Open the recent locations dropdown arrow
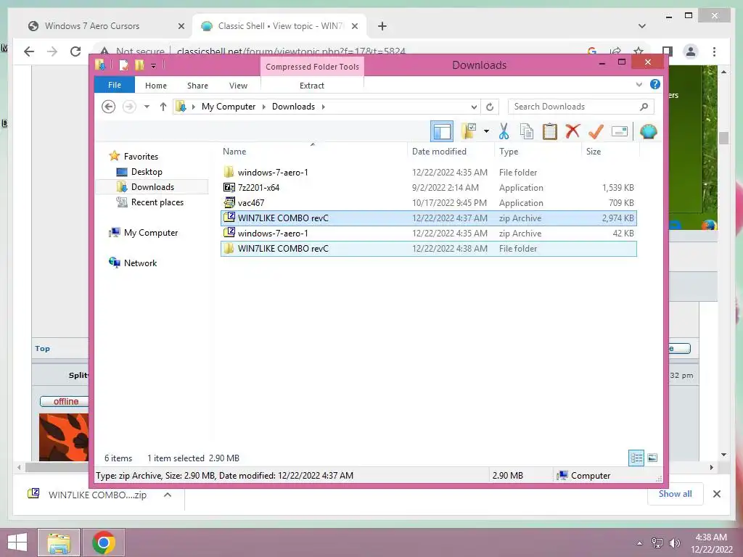The image size is (743, 557). [x=147, y=107]
